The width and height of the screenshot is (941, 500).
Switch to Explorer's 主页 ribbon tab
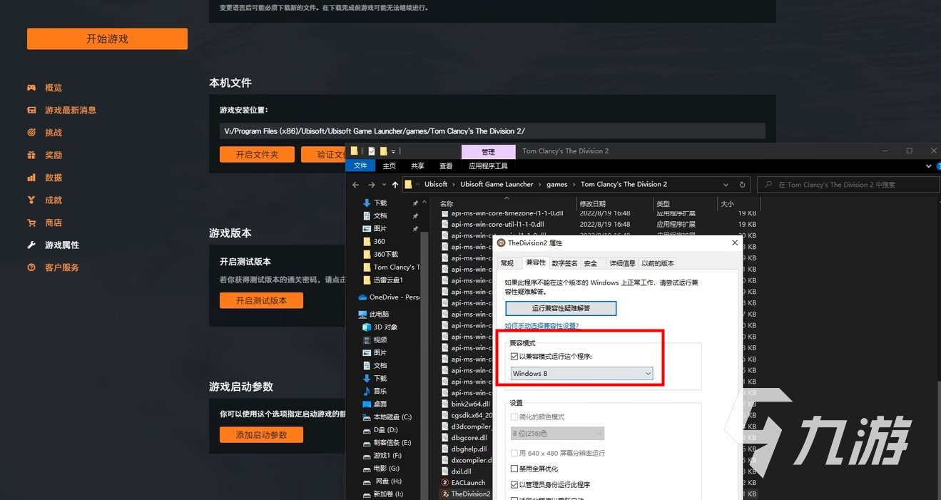tap(389, 166)
